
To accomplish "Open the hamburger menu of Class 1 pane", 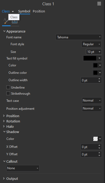I will coord(99,4).
